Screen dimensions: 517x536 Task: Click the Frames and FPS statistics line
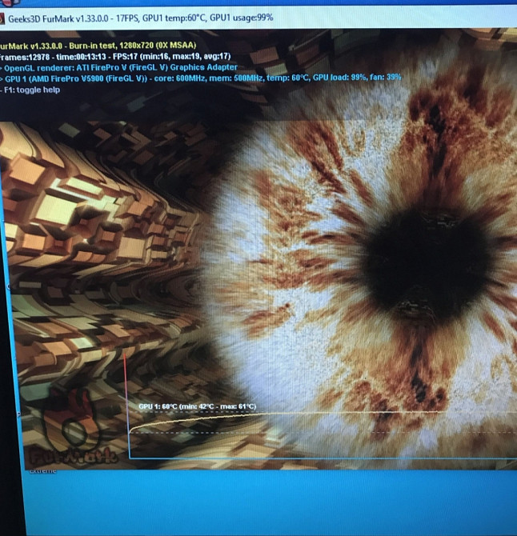[116, 56]
